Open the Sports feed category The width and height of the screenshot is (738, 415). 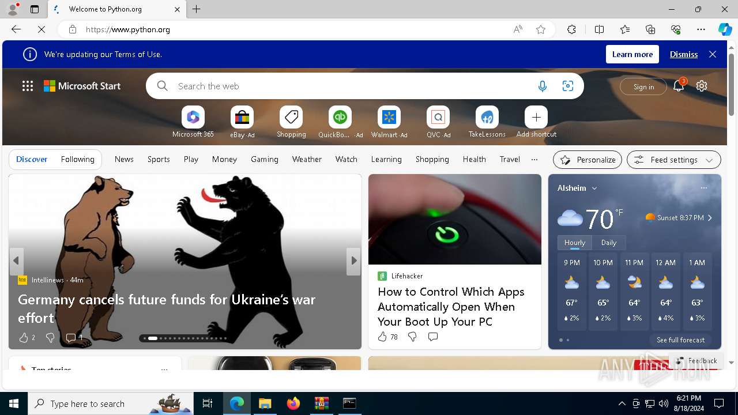click(x=159, y=159)
